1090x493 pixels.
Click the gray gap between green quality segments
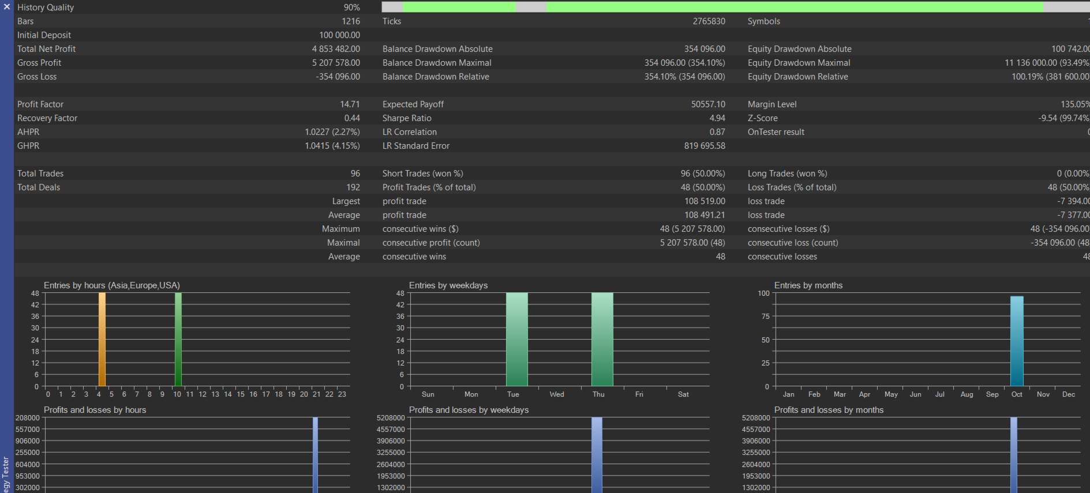(531, 7)
